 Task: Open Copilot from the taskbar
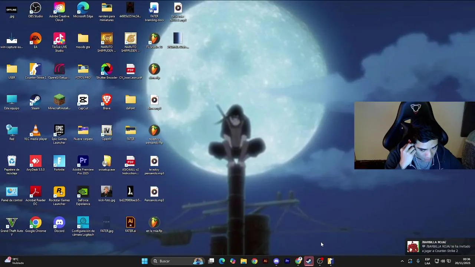(x=233, y=261)
